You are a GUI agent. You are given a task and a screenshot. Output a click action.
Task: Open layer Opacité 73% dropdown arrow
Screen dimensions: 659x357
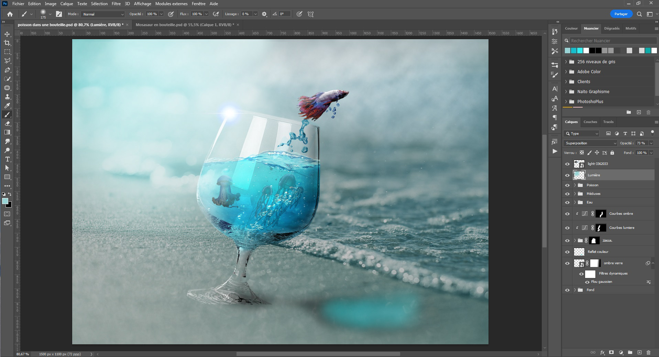tap(651, 143)
